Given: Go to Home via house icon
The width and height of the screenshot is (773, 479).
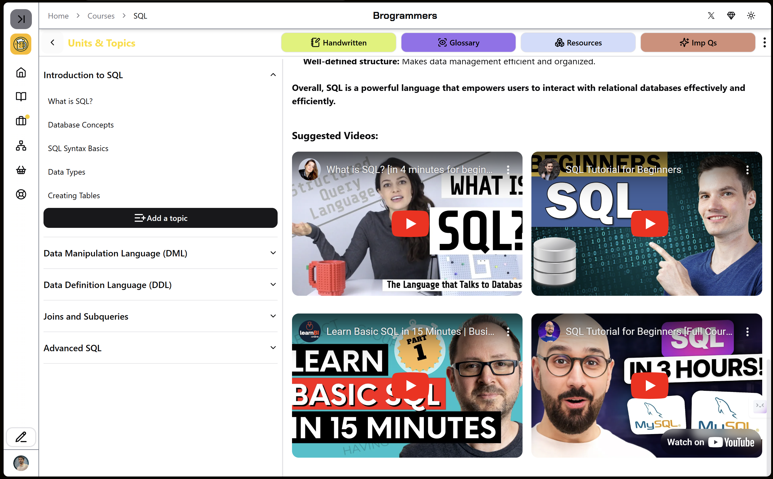Looking at the screenshot, I should (21, 72).
